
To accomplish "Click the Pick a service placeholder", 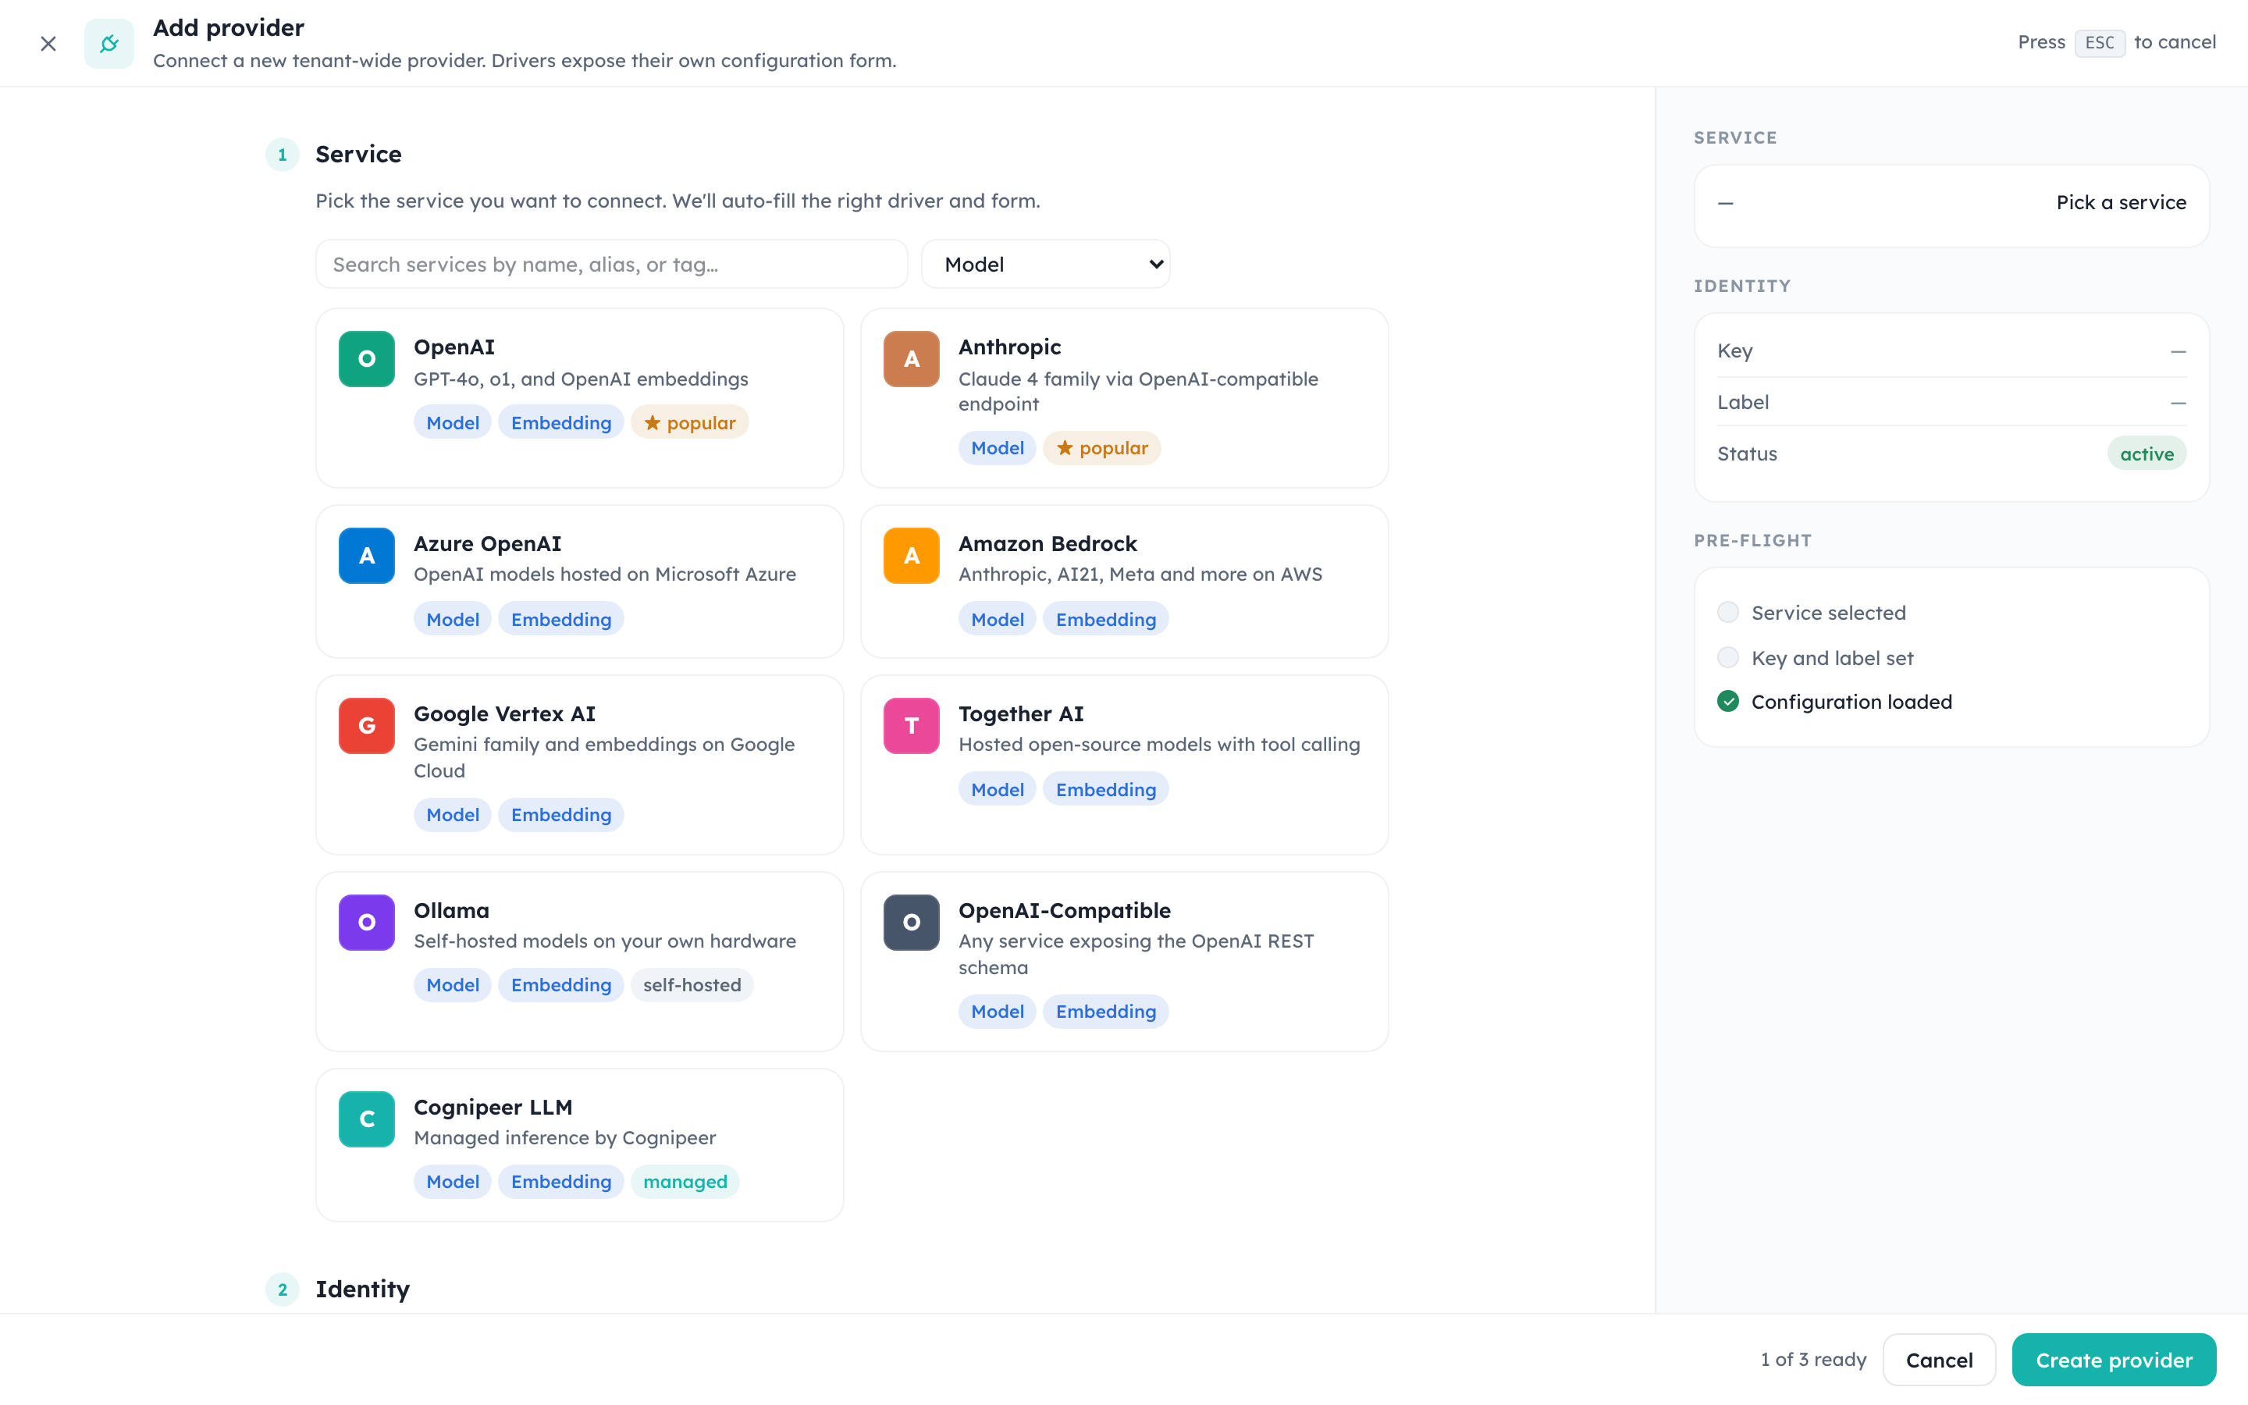I will click(2121, 203).
